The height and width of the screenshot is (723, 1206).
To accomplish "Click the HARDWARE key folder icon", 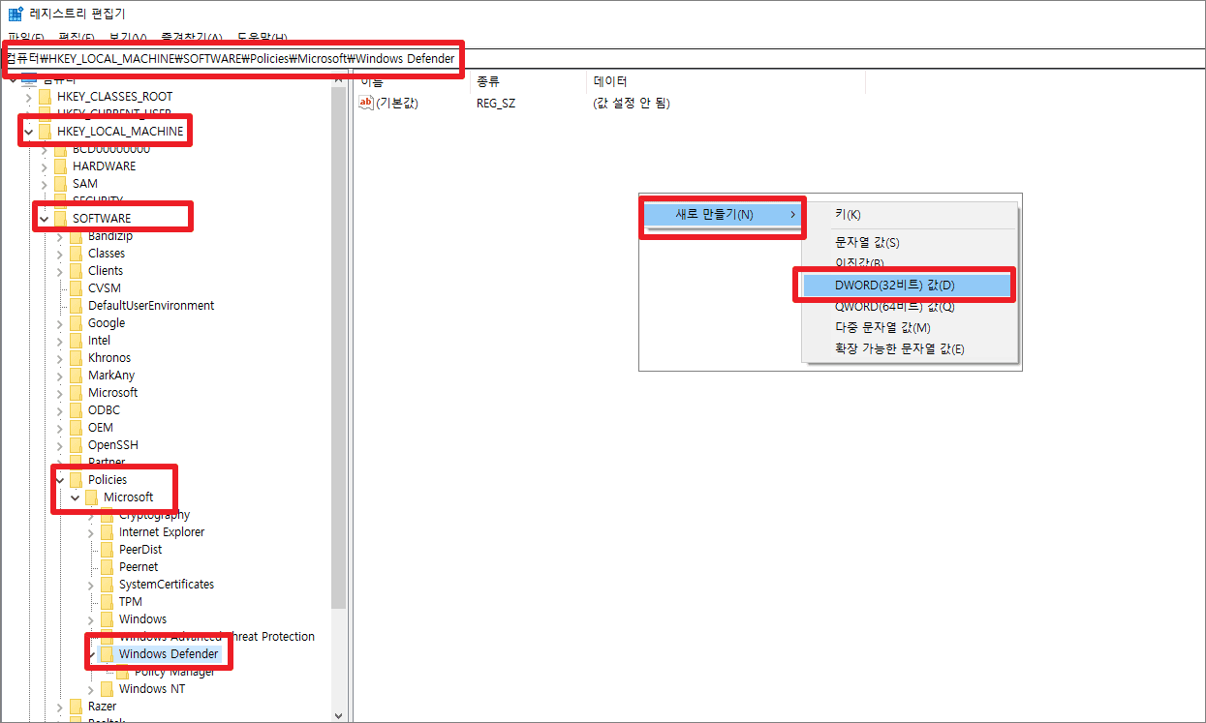I will tap(61, 166).
